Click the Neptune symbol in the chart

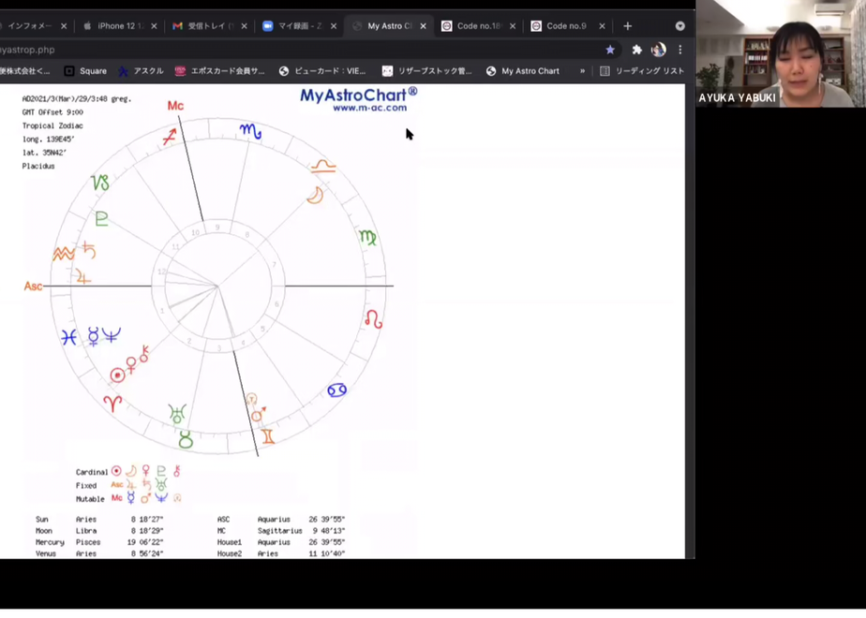[x=111, y=335]
